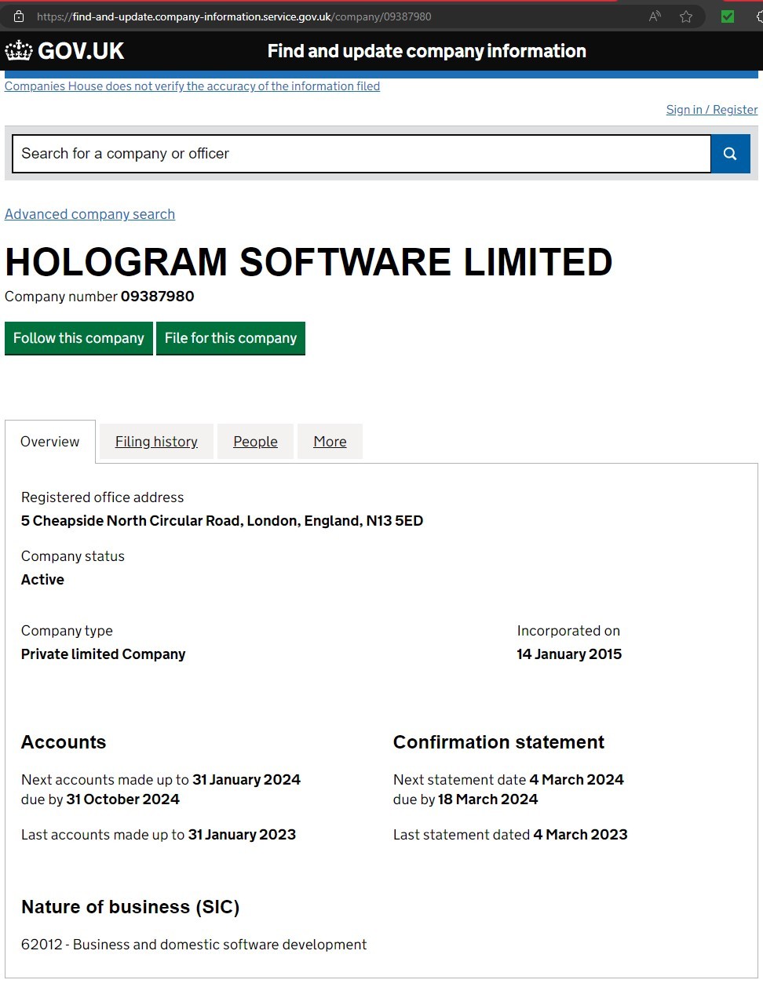
Task: Focus the company or officer search field
Action: click(362, 154)
